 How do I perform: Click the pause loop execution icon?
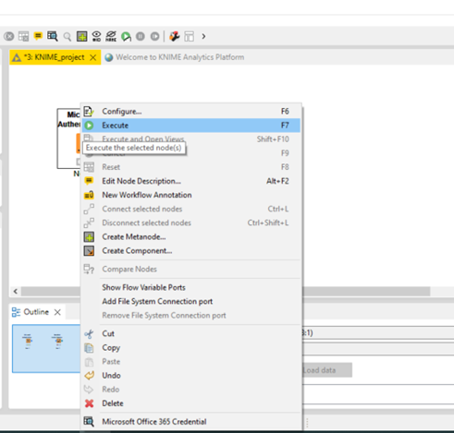[141, 37]
